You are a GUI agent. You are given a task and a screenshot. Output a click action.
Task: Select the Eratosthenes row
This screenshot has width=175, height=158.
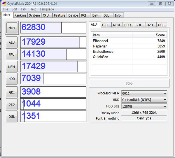(129, 51)
